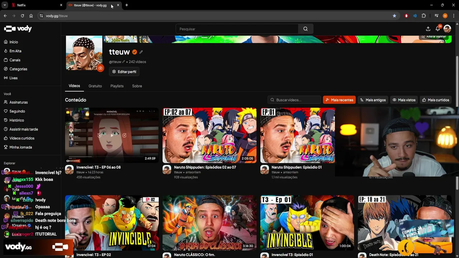
Task: Open Chrome profile M avatar
Action: [445, 16]
